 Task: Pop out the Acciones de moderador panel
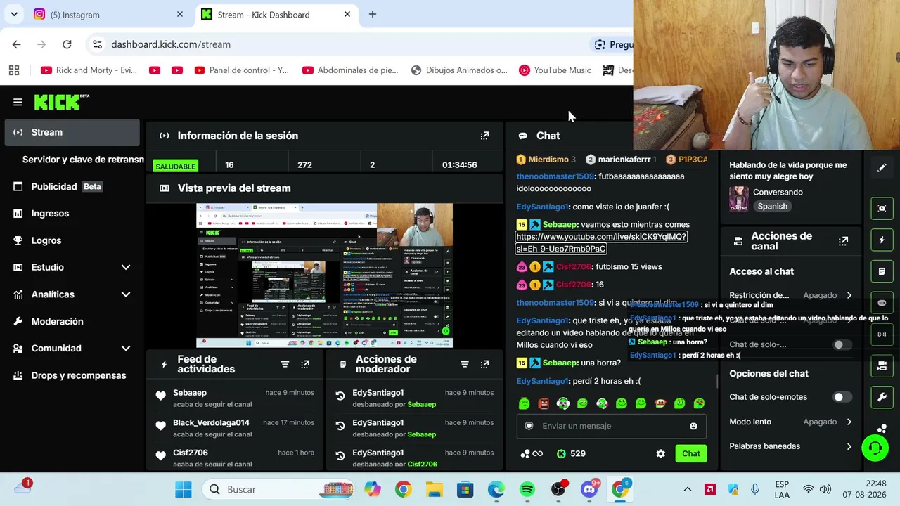(484, 364)
